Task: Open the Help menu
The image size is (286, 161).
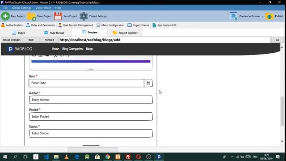Action: (58, 8)
